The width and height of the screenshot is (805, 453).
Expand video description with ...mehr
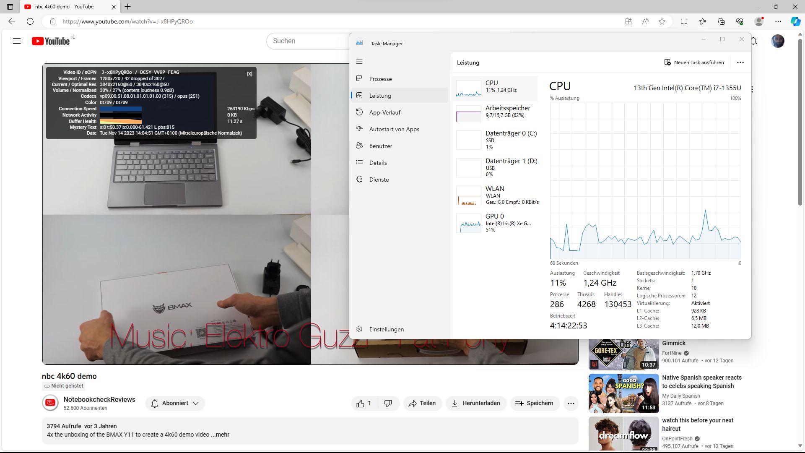(x=221, y=435)
